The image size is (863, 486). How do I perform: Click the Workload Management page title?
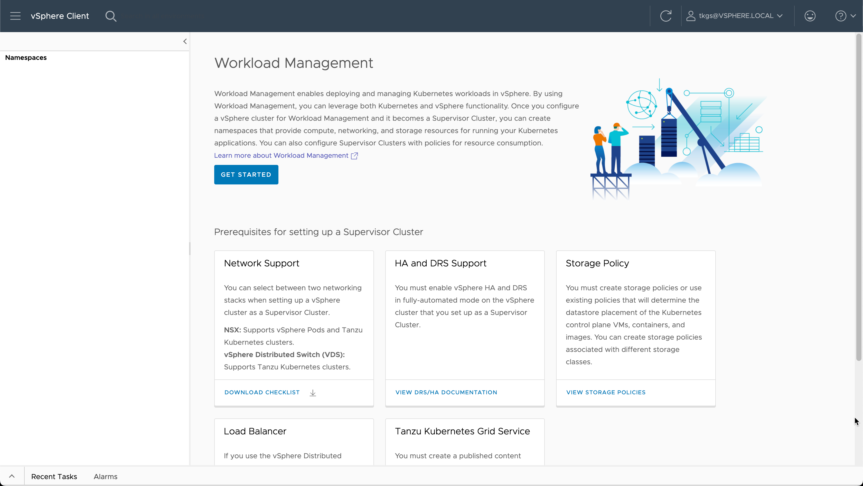[x=294, y=63]
